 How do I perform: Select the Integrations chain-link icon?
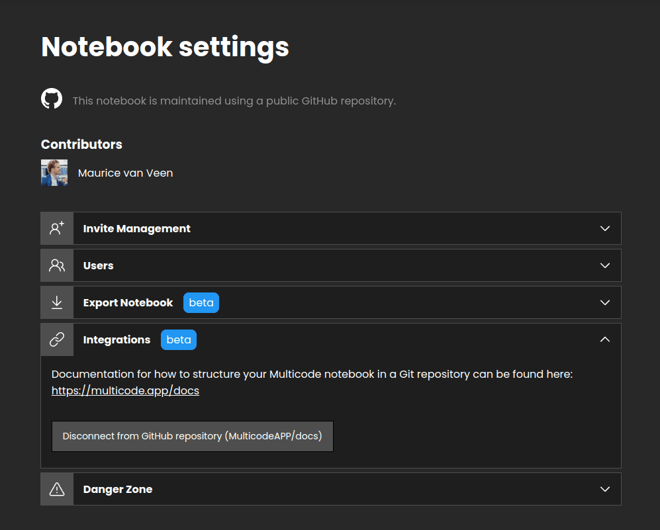pyautogui.click(x=56, y=339)
